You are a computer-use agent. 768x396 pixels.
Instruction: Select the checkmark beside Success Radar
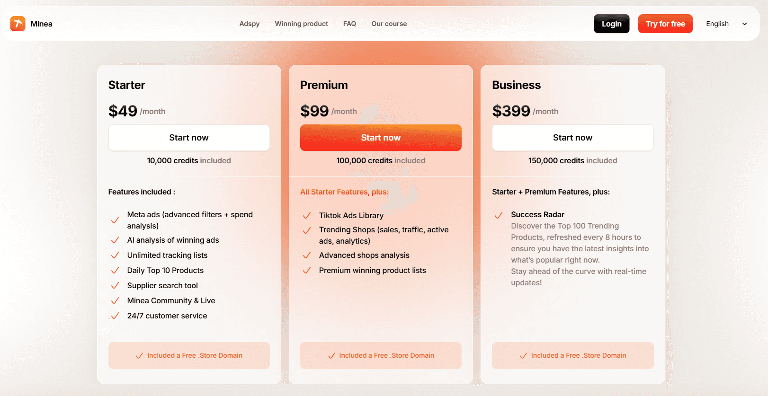pos(499,215)
